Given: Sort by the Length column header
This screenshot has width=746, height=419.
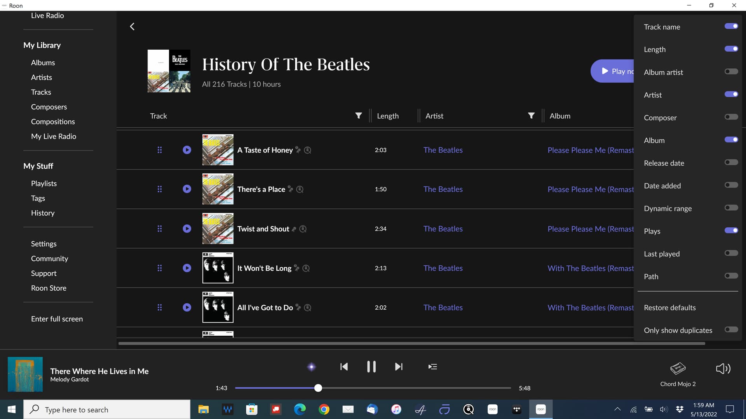Looking at the screenshot, I should 388,116.
